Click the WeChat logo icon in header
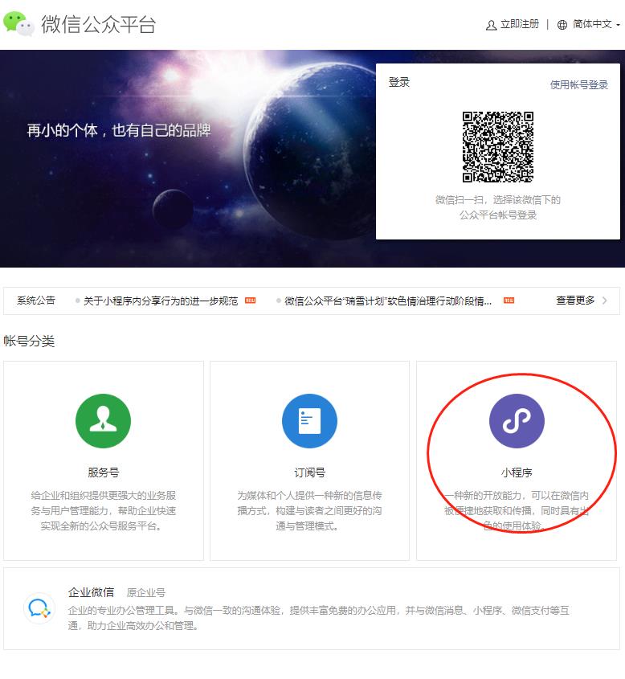 click(x=18, y=24)
